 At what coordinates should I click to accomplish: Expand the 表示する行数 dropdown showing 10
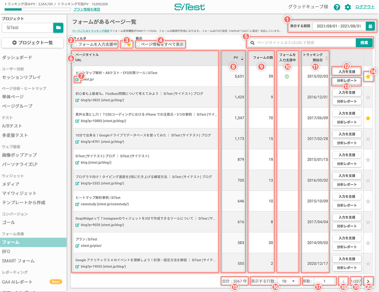coord(288,281)
